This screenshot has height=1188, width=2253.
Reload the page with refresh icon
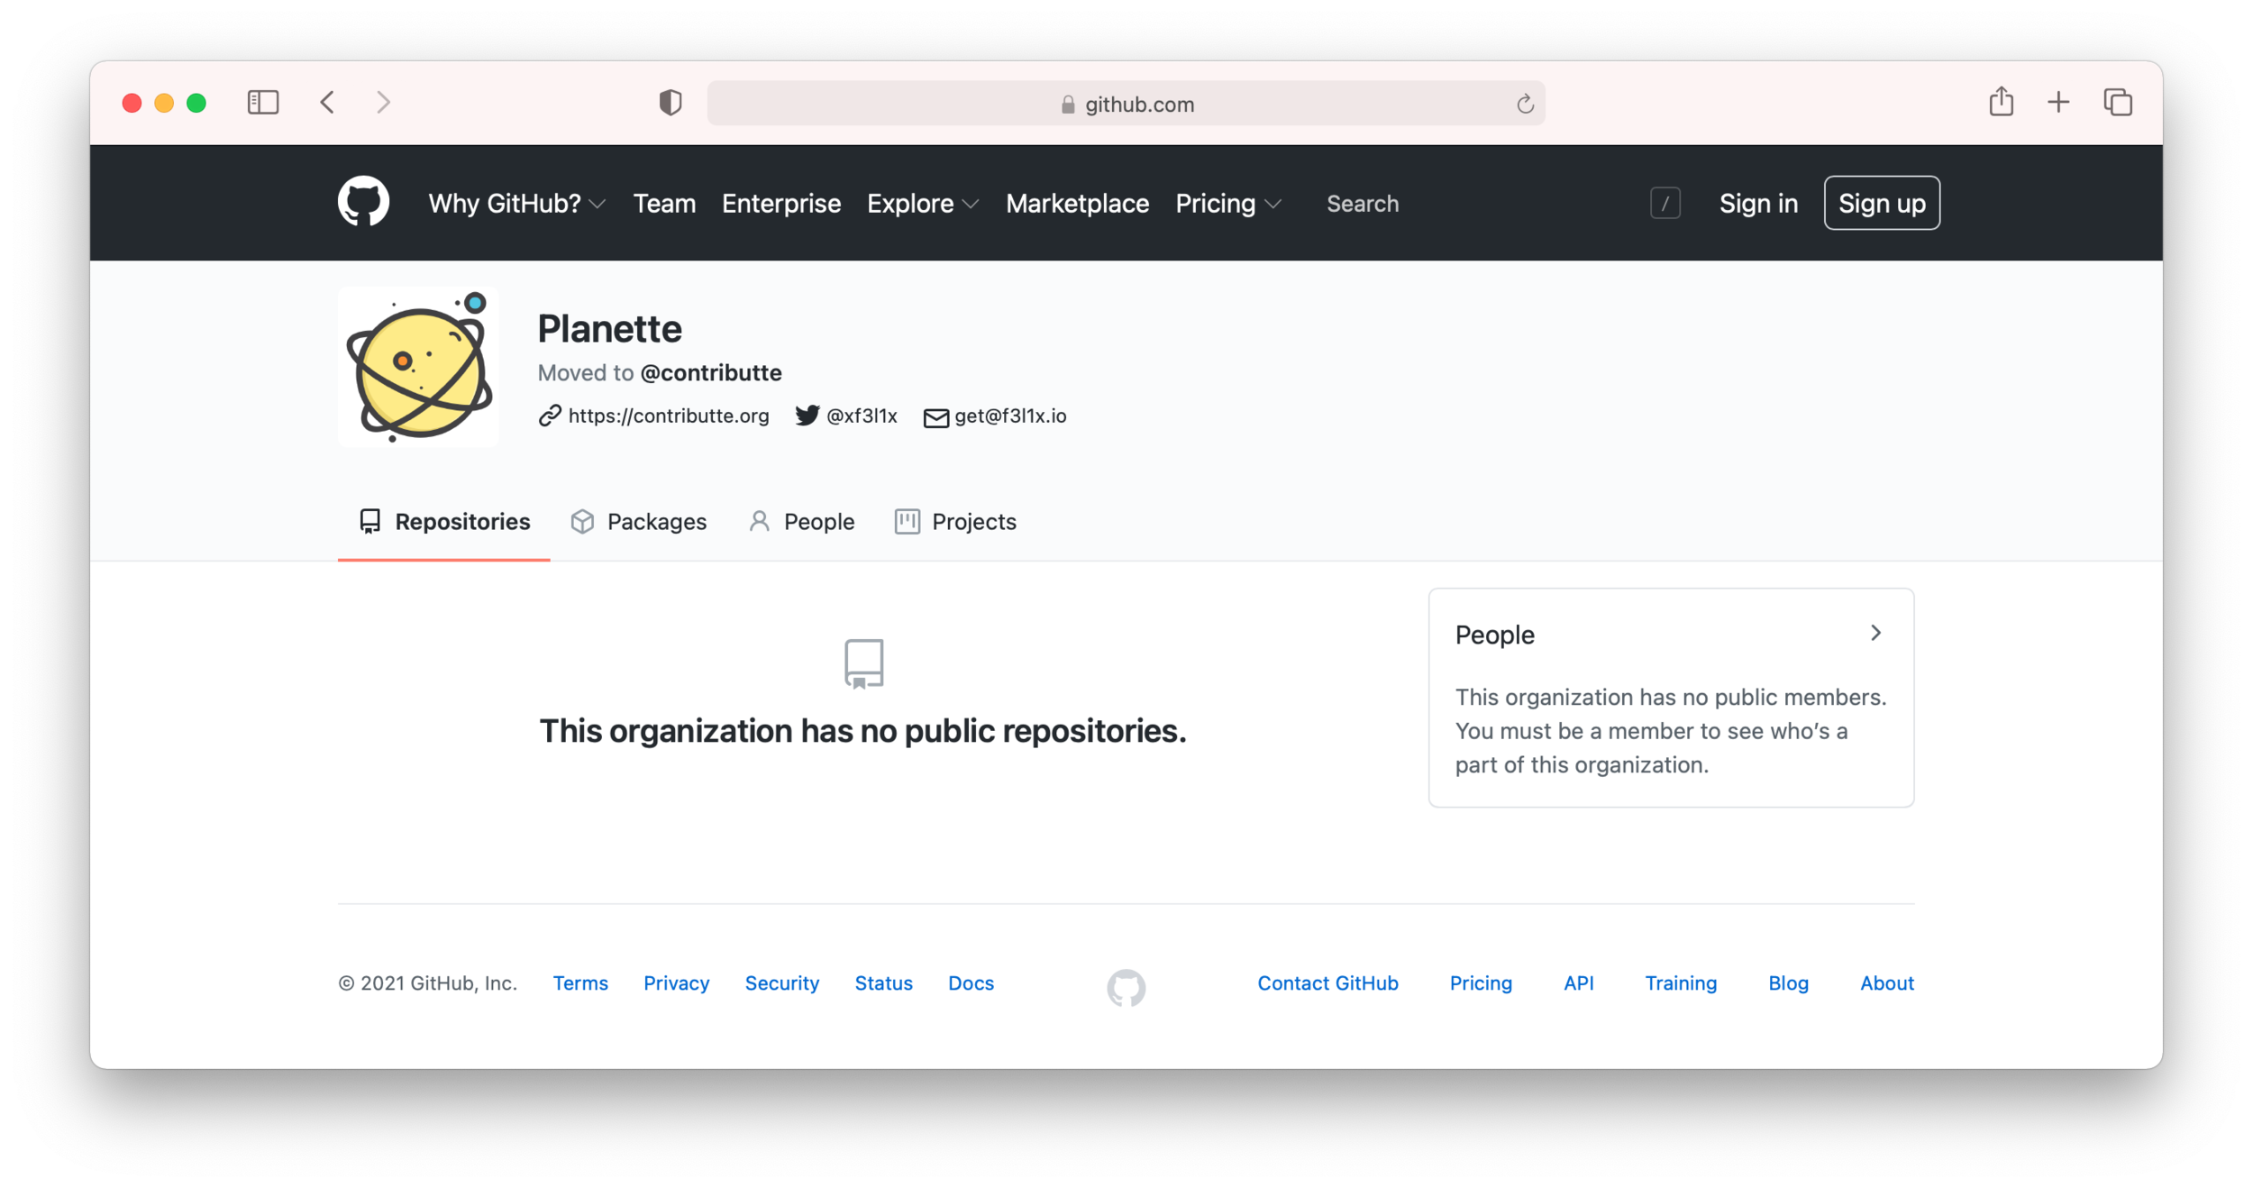click(1524, 105)
